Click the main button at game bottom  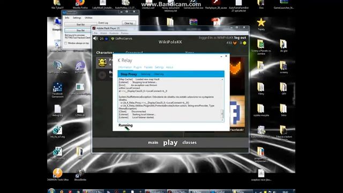point(153,143)
